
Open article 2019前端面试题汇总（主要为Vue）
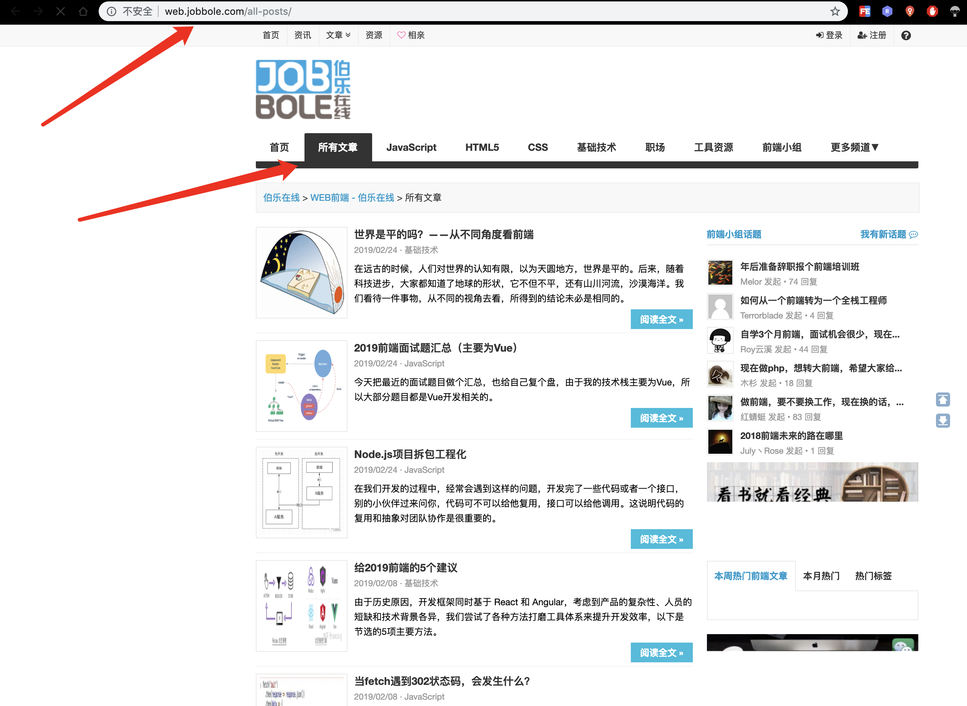(435, 348)
